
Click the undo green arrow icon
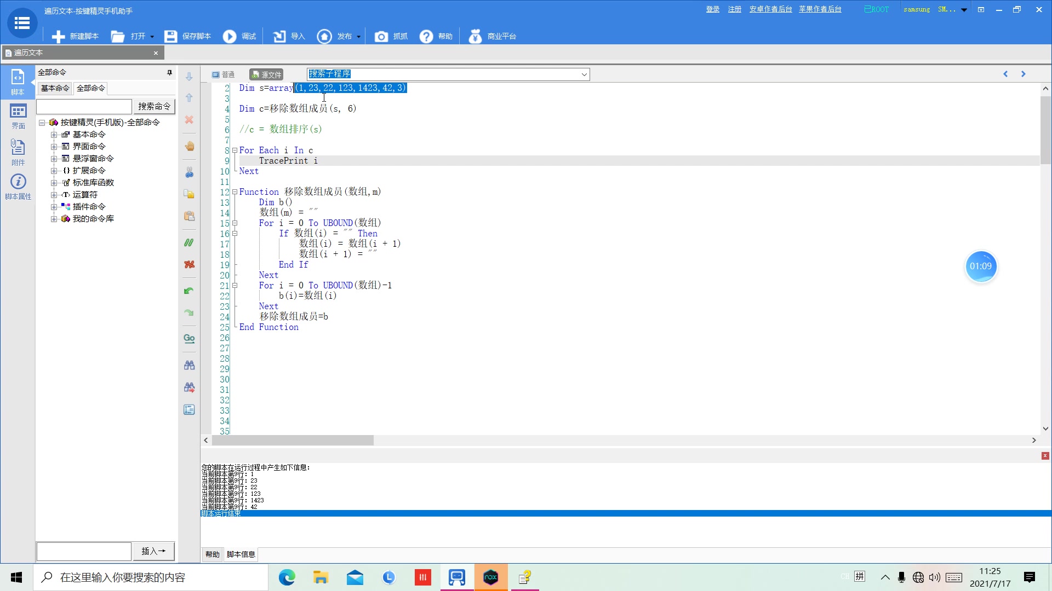coord(189,291)
